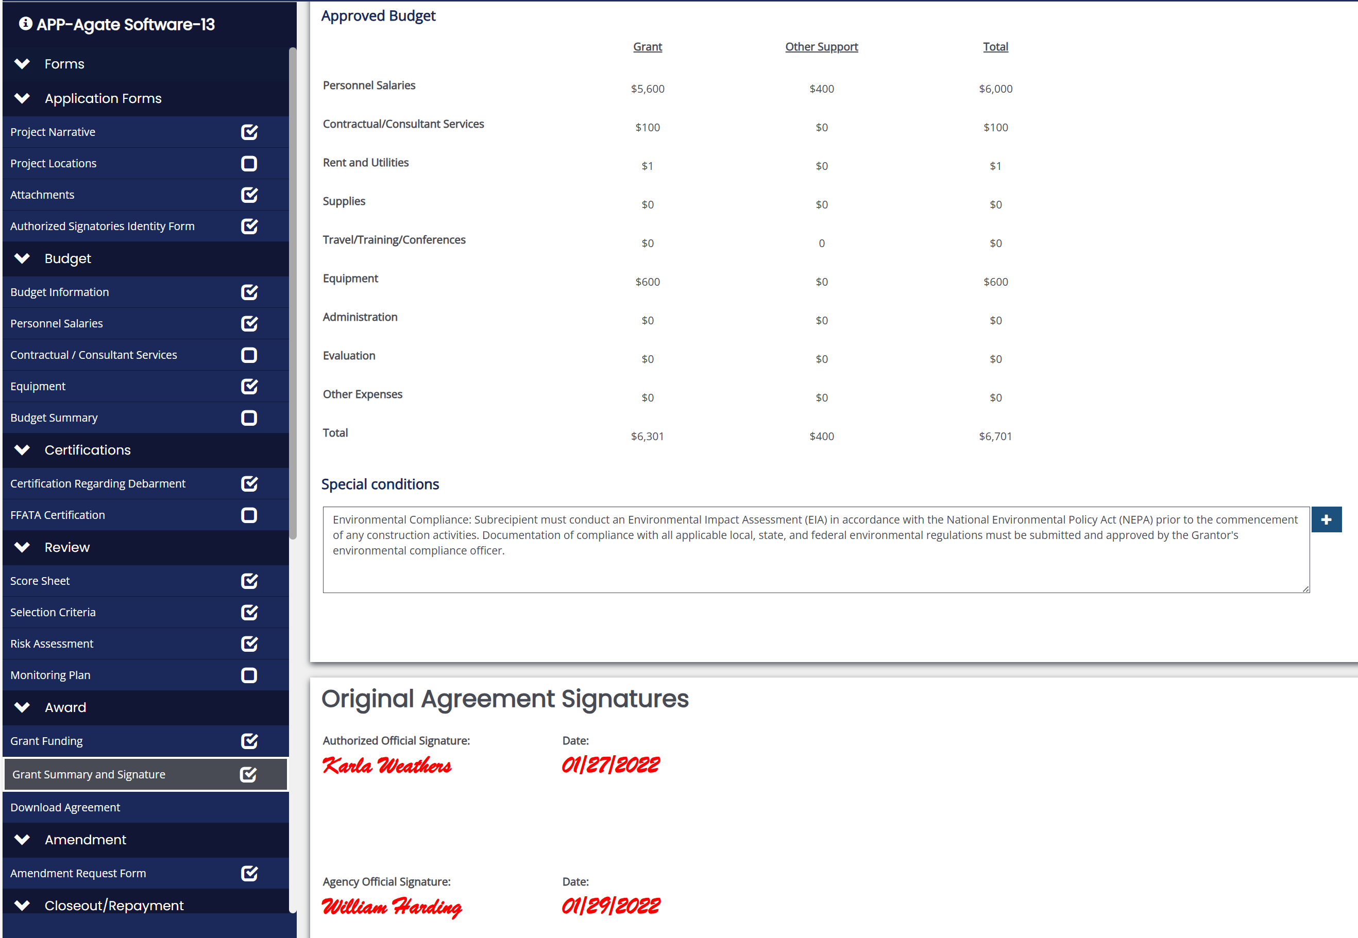Click the Special conditions text area resize handle
The height and width of the screenshot is (938, 1358).
click(x=1305, y=588)
